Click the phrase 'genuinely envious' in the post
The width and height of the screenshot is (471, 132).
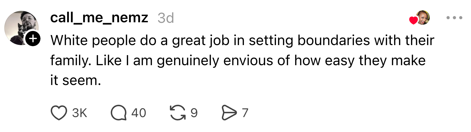[215, 61]
